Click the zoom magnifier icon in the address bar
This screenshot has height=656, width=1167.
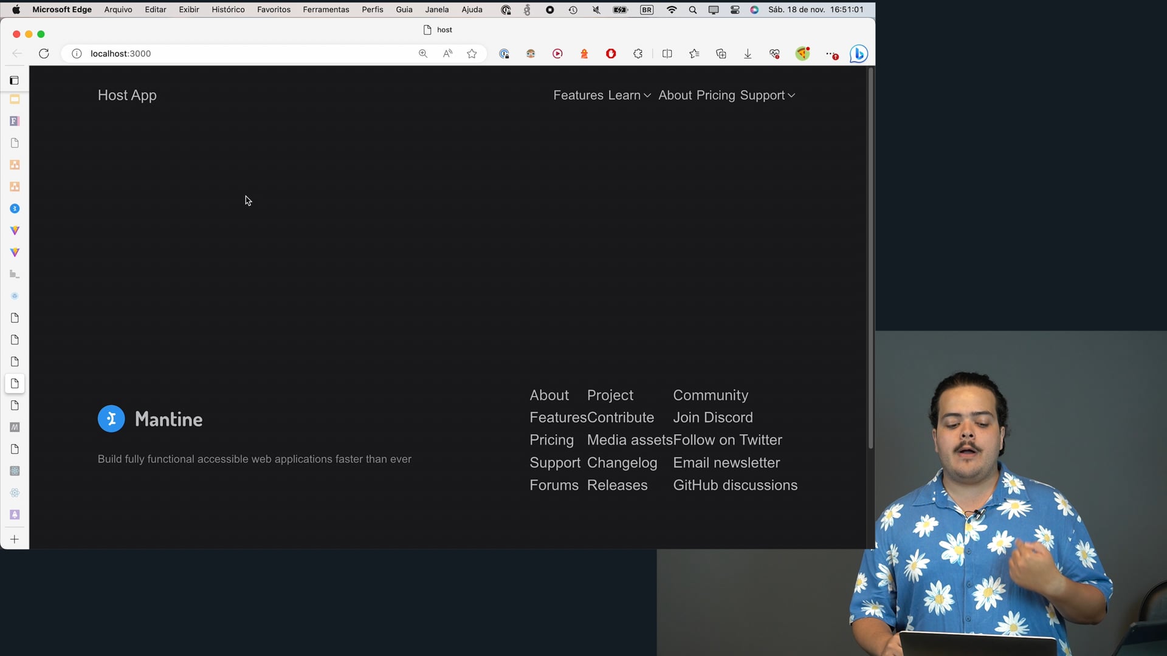click(x=423, y=53)
